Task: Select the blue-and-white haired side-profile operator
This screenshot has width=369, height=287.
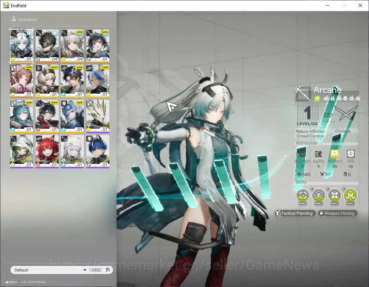Action: tap(98, 81)
